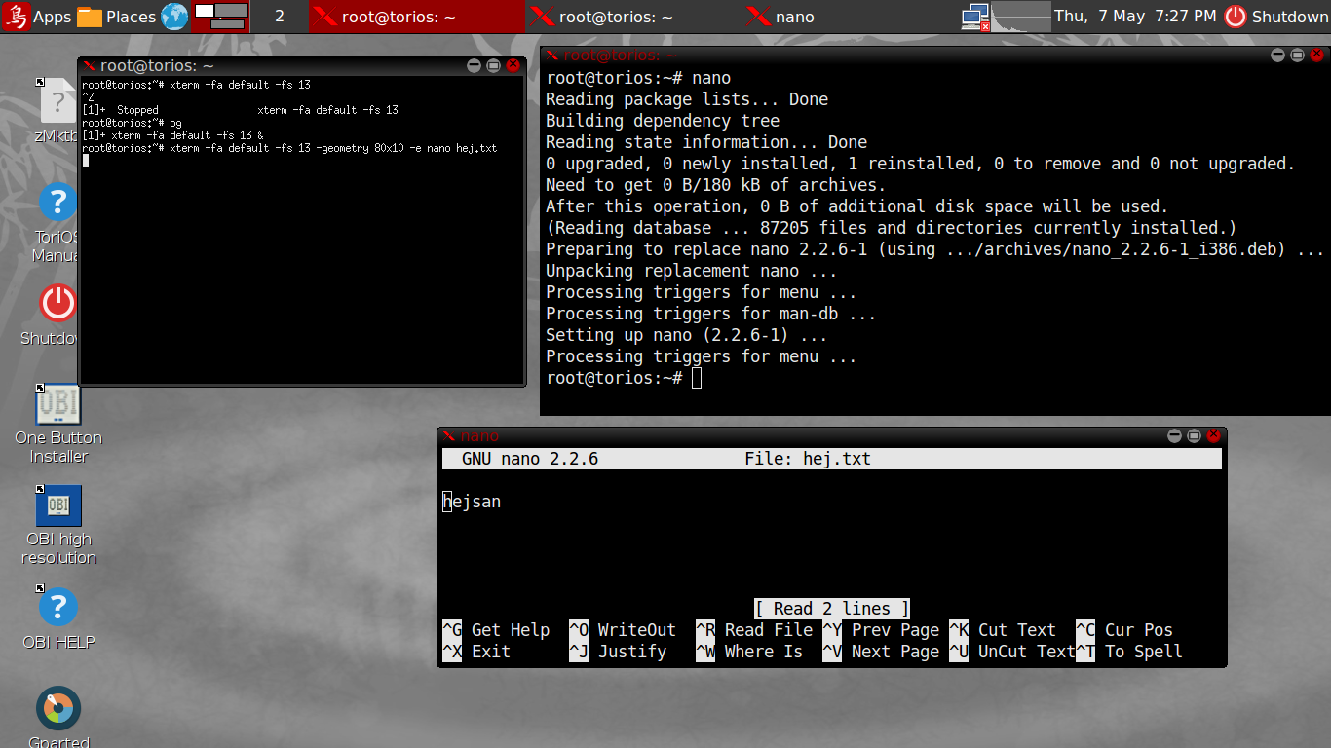The width and height of the screenshot is (1331, 748).
Task: Click workspace number 2 in panel
Action: pyautogui.click(x=280, y=17)
